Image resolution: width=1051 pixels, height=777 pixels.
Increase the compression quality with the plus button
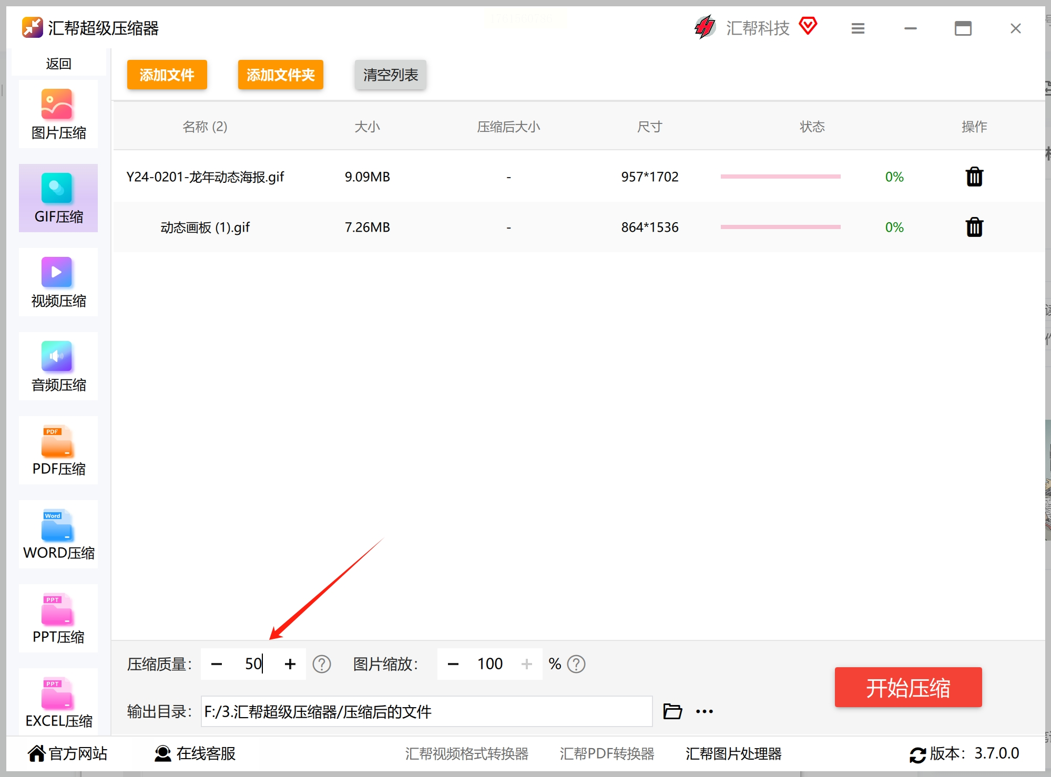[290, 664]
